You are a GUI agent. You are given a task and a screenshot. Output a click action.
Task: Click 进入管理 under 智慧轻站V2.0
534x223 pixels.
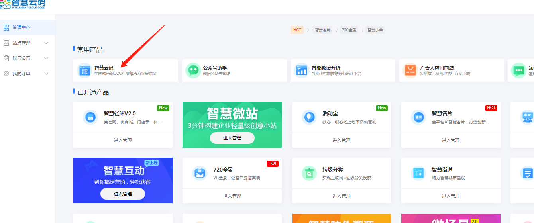[x=123, y=140]
